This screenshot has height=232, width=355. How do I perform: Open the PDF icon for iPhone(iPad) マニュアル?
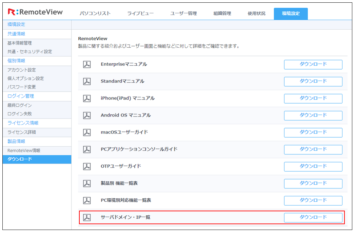(87, 99)
